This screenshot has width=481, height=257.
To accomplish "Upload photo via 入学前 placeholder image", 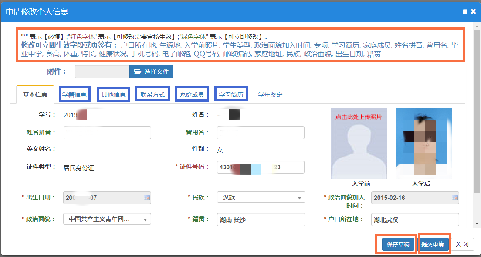I will 358,144.
